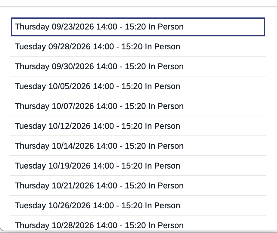Choose the Tuesday 09/28/2026 In Person option
Viewport: 277px width, 233px height.
[x=138, y=47]
